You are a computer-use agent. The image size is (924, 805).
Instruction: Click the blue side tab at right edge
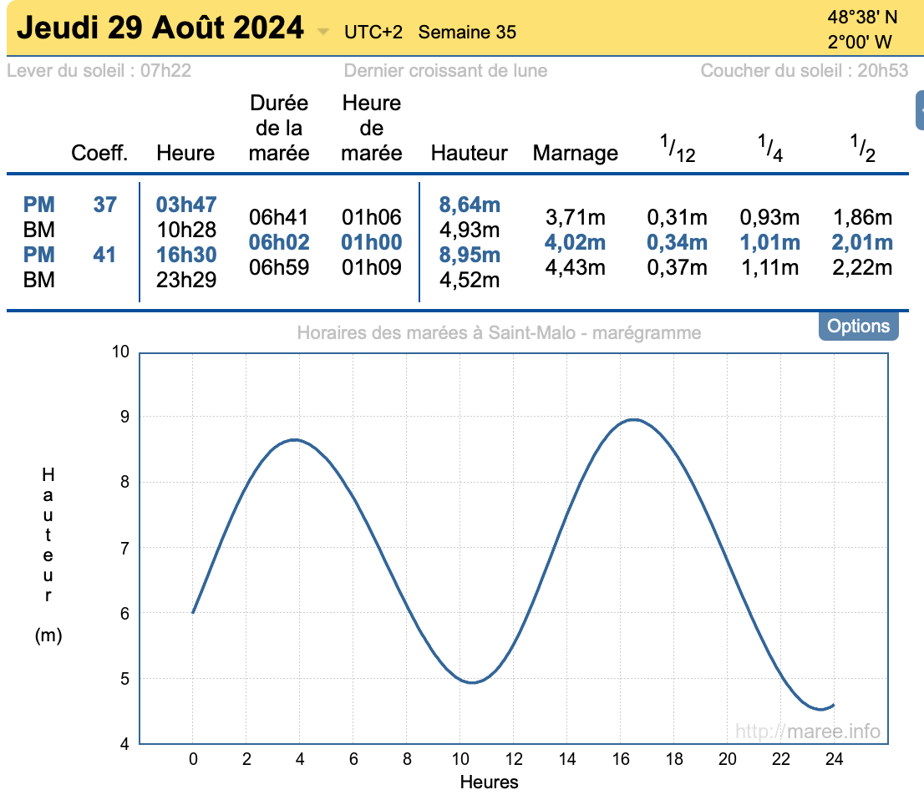point(920,110)
